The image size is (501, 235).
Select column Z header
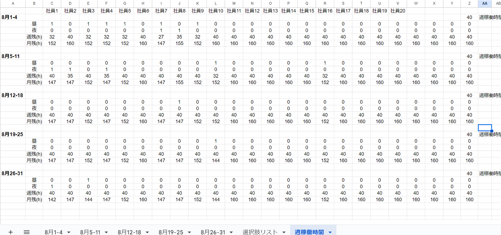469,4
